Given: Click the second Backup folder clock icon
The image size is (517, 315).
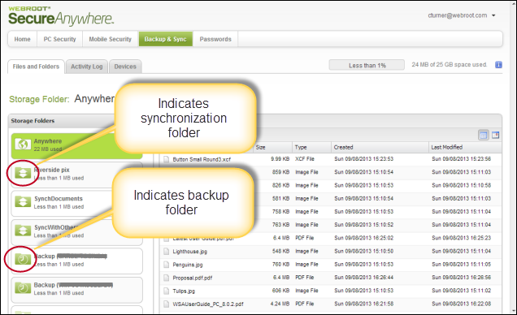Looking at the screenshot, I should pyautogui.click(x=23, y=288).
